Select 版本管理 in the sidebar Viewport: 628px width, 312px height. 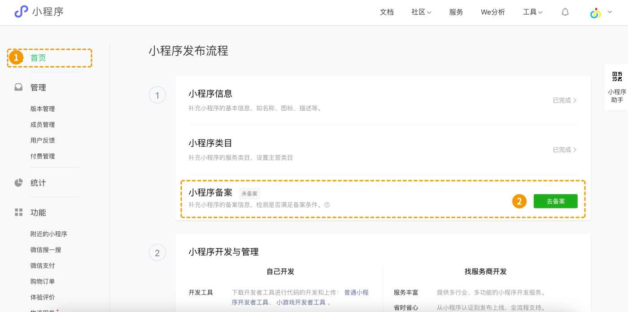coord(42,108)
